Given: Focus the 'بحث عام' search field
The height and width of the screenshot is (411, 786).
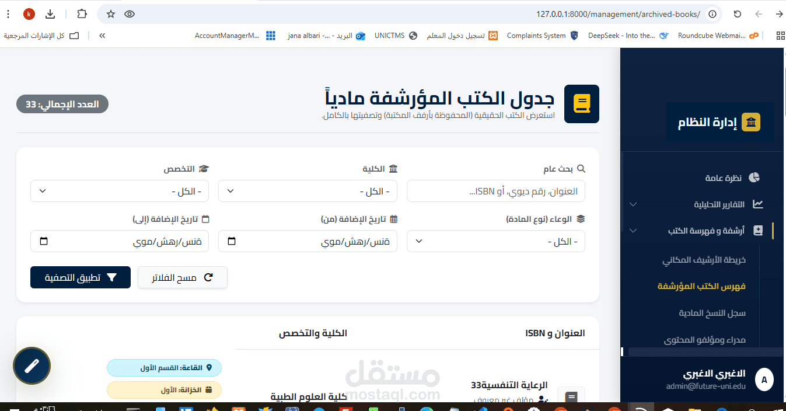Looking at the screenshot, I should click(x=496, y=191).
